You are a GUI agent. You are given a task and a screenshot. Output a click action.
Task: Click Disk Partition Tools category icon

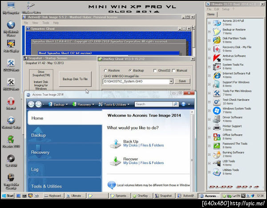[217, 40]
